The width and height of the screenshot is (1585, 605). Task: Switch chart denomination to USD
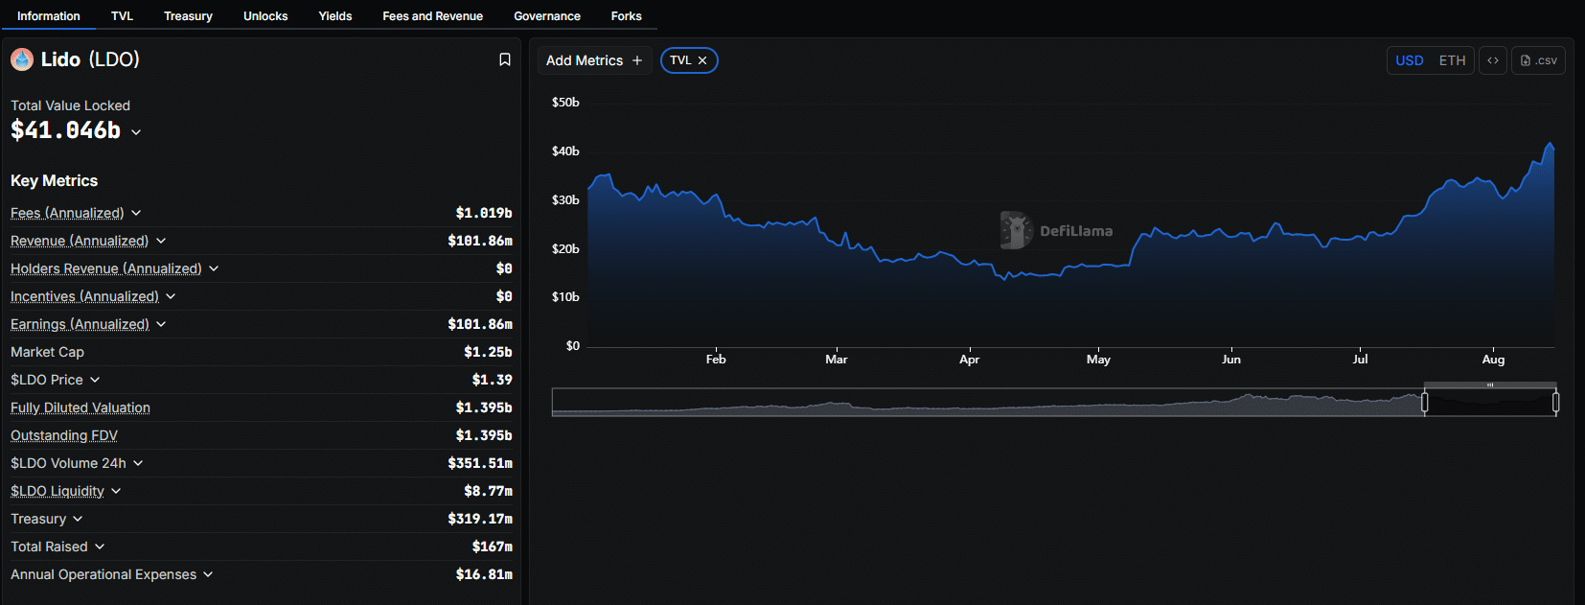(x=1409, y=60)
